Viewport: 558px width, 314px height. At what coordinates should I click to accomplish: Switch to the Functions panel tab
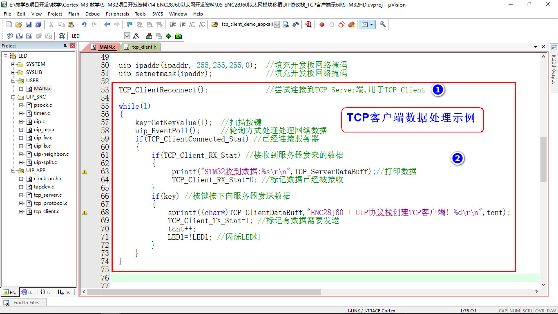[47, 292]
